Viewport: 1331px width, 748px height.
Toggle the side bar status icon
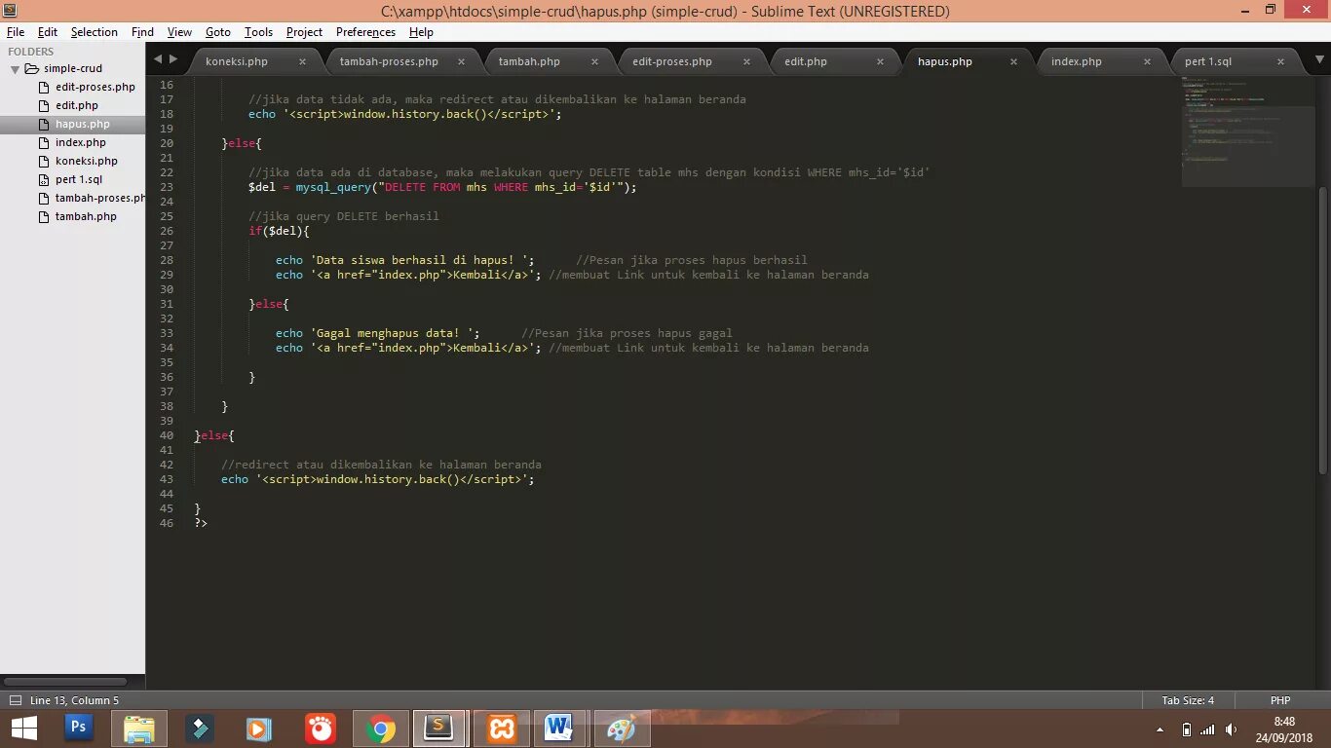[x=15, y=700]
